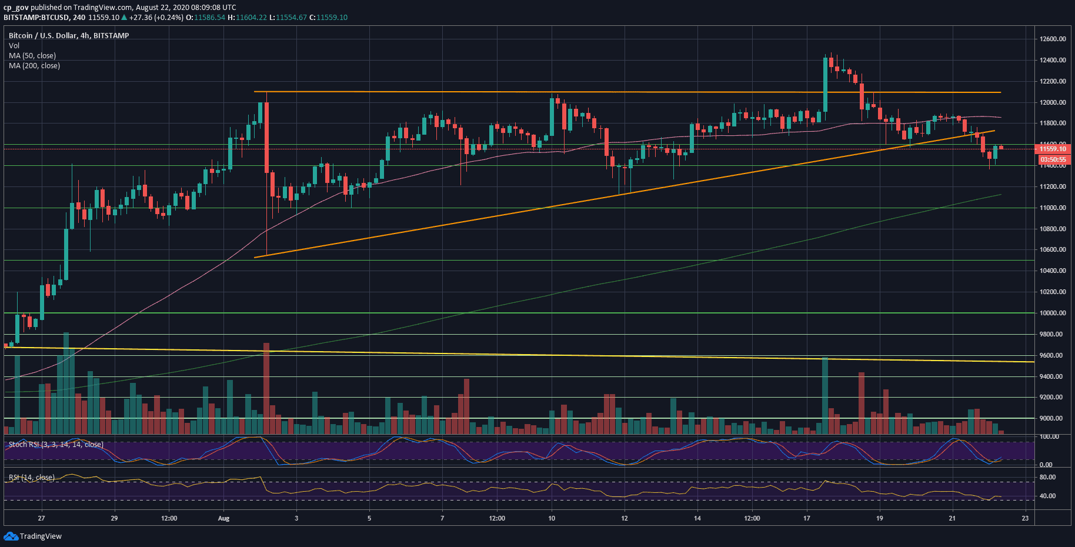
Task: Click the 'cp_gov published on TradingView.com' header text
Action: pyautogui.click(x=68, y=8)
